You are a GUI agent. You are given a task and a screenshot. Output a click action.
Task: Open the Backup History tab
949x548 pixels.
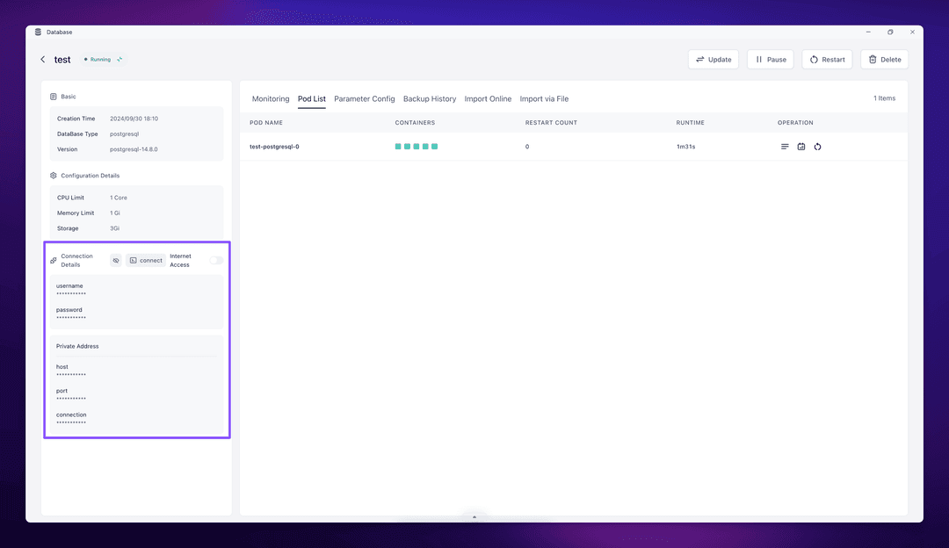[430, 98]
